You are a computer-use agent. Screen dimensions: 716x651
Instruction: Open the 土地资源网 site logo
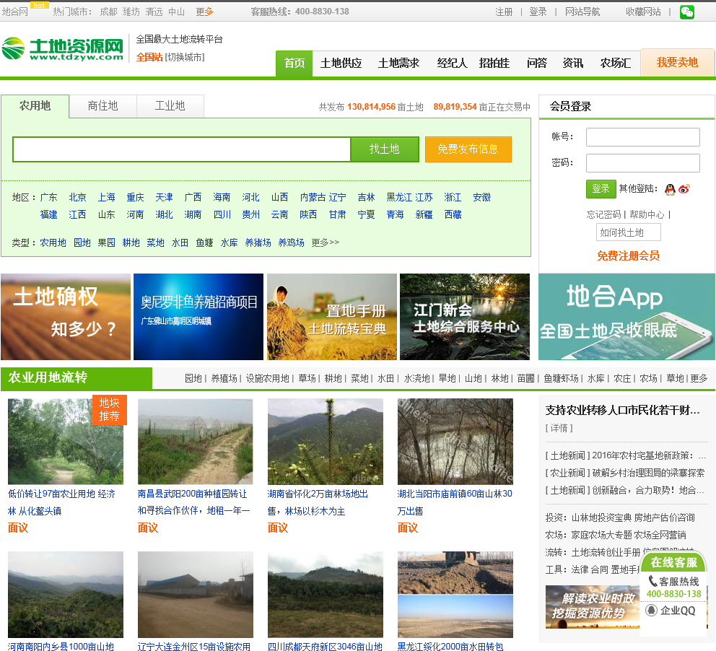(63, 49)
